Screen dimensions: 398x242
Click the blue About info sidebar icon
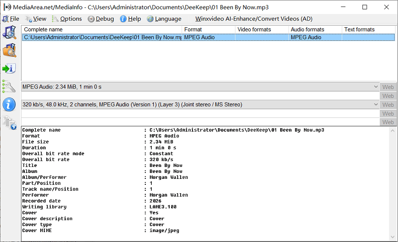[x=9, y=104]
